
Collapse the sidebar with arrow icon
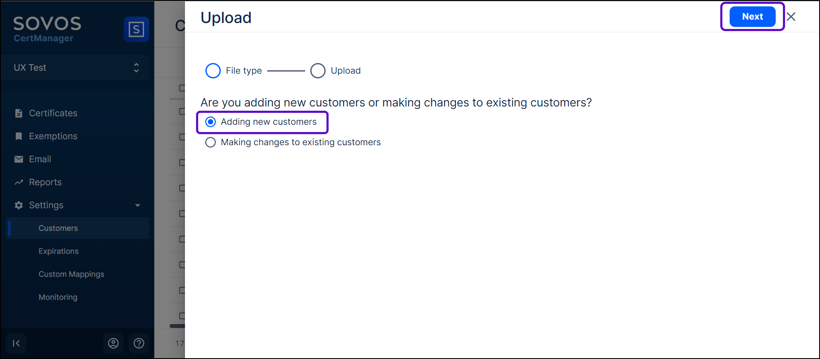pyautogui.click(x=16, y=343)
